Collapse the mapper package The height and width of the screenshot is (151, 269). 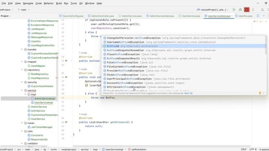(x=22, y=62)
